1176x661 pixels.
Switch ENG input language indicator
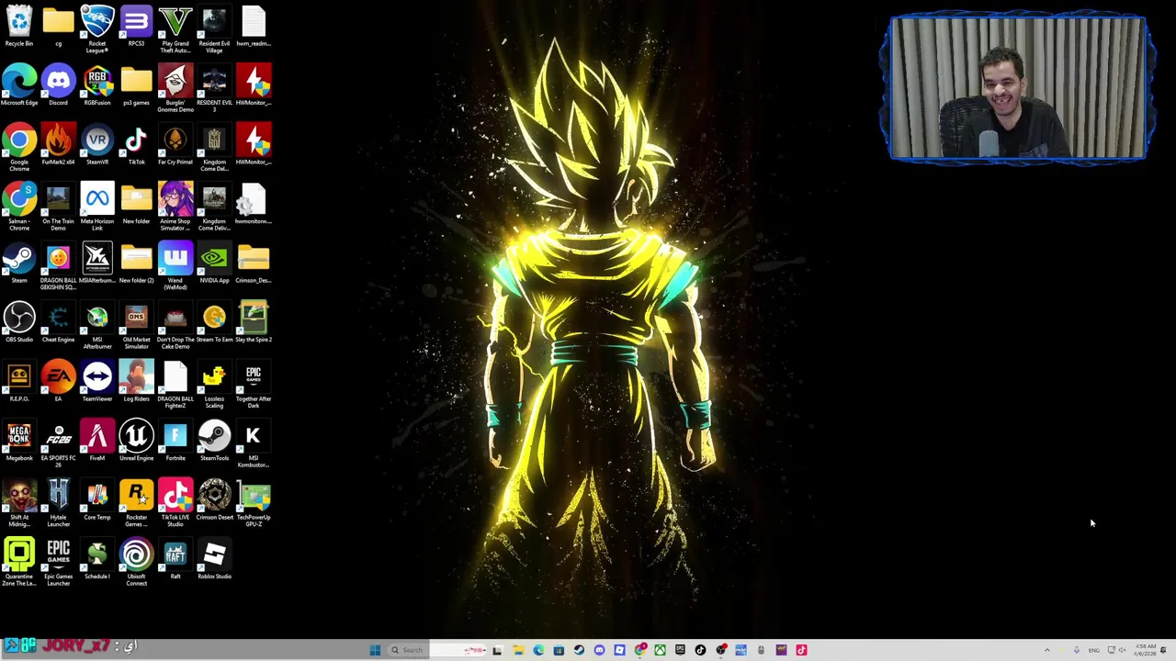click(x=1093, y=650)
